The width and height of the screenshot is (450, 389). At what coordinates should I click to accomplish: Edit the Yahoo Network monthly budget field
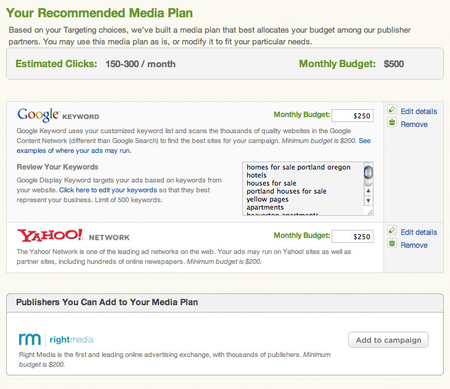click(x=353, y=237)
